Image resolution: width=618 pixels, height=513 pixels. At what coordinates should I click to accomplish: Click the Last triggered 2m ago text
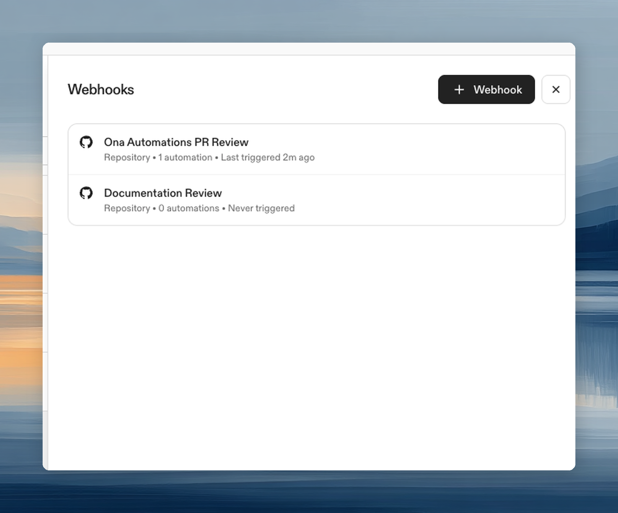(x=267, y=157)
